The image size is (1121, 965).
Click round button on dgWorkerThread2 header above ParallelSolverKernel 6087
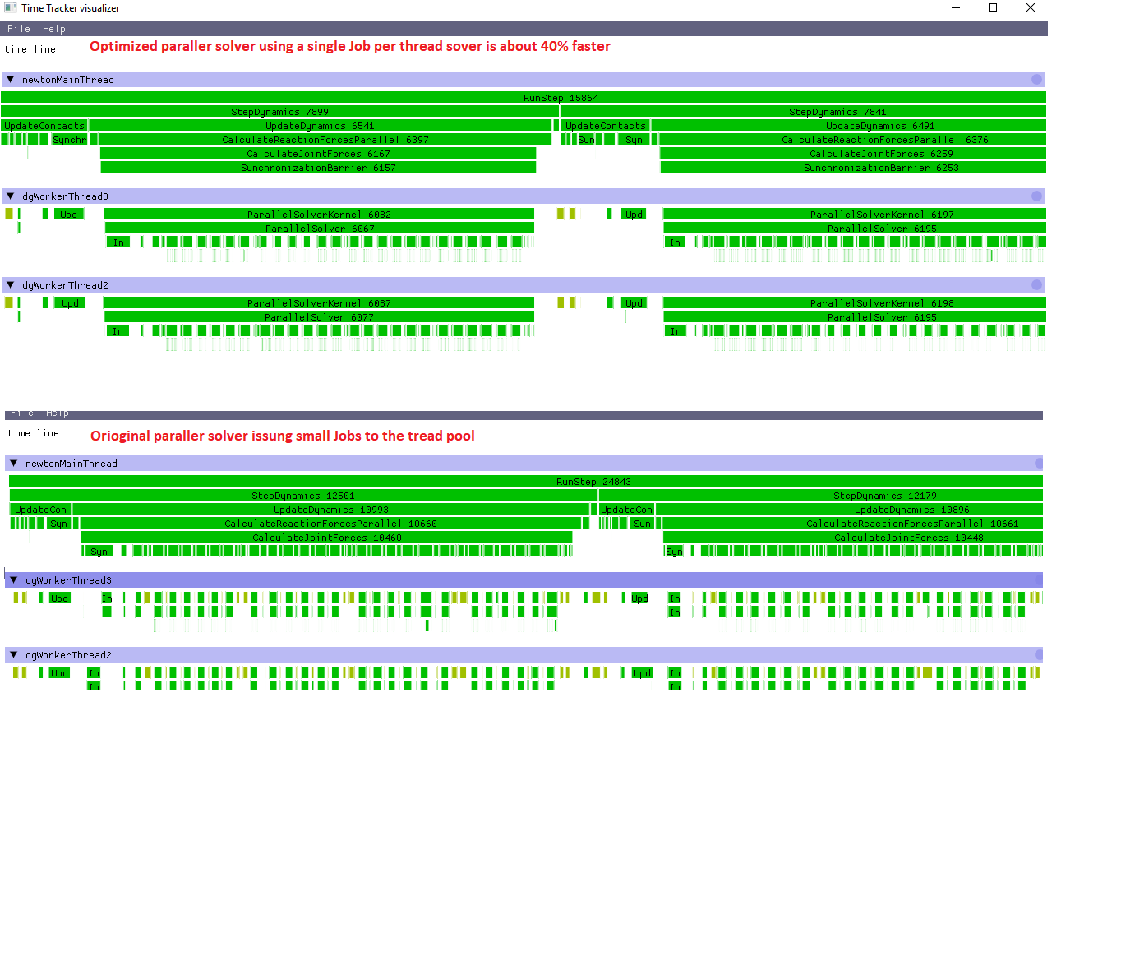pos(1036,285)
